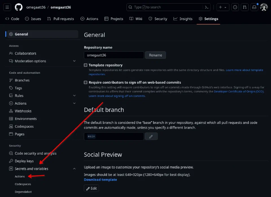
Task: Open Developer Certificate of Origin (DCO) link
Action: tap(239, 91)
